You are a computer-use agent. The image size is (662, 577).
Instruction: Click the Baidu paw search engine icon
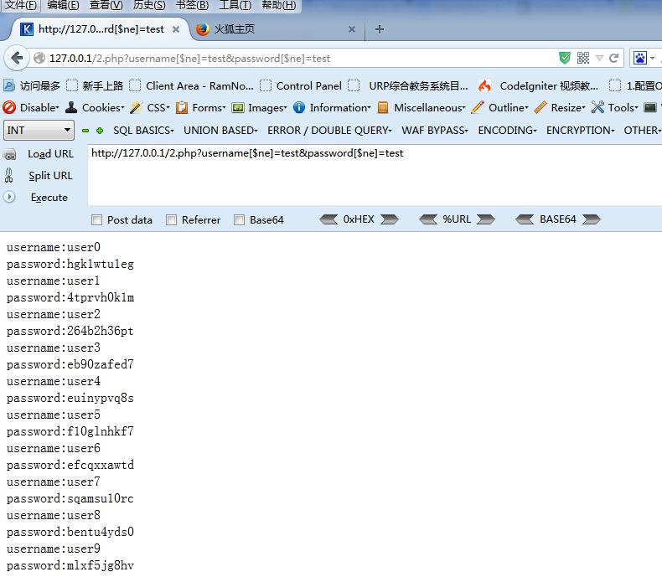tap(640, 58)
